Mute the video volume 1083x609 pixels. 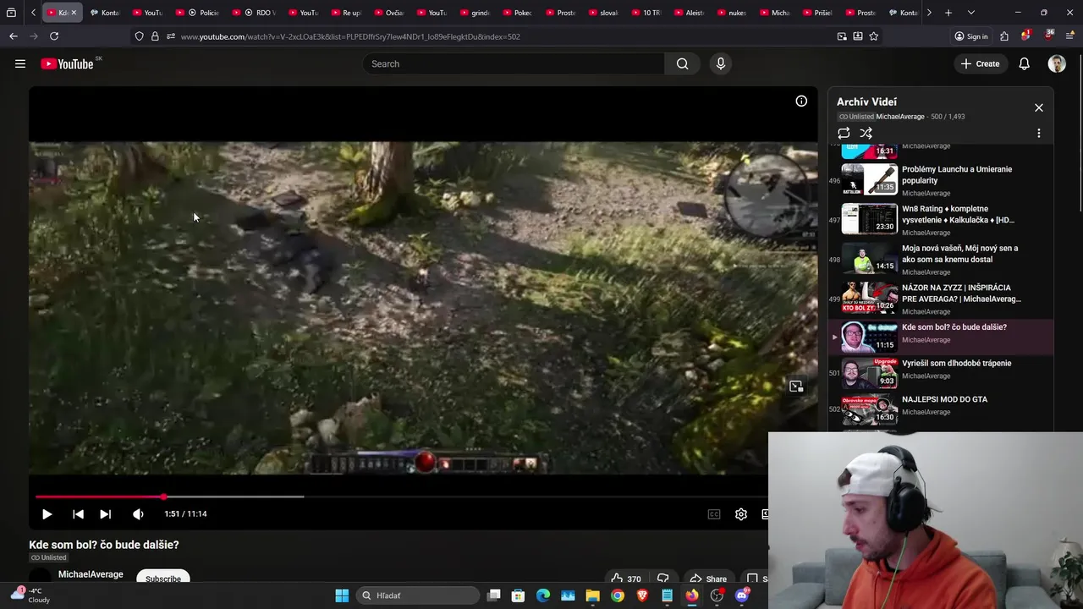pos(138,513)
